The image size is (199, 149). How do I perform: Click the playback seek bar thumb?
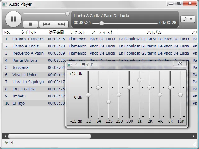tap(102, 23)
